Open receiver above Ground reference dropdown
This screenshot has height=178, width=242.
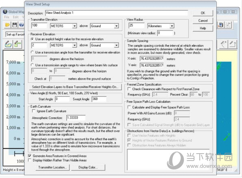(117, 45)
